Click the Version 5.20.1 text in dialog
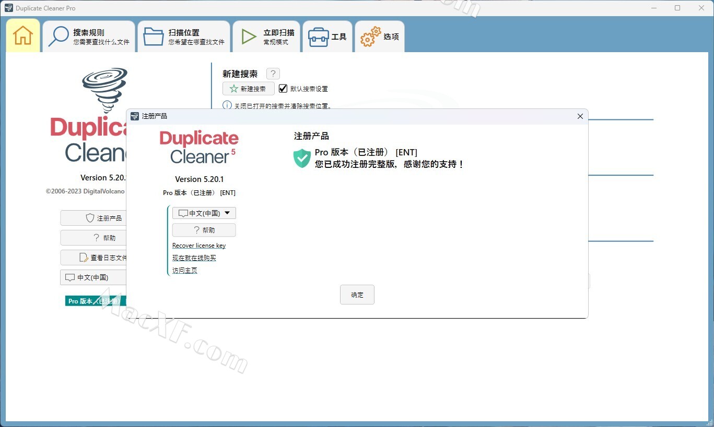The image size is (714, 427). tap(200, 179)
